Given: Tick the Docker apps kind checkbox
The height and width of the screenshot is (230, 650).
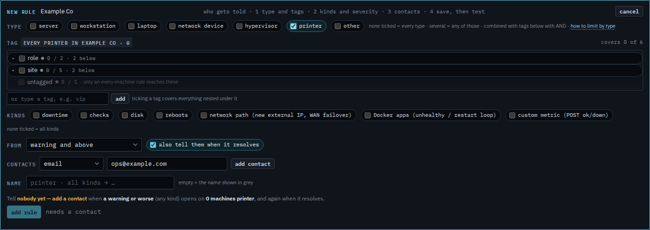Looking at the screenshot, I should pos(367,115).
